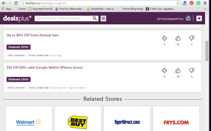The width and height of the screenshot is (211, 131).
Task: Open the Imported From IE bookmarks folder
Action: tap(40, 9)
